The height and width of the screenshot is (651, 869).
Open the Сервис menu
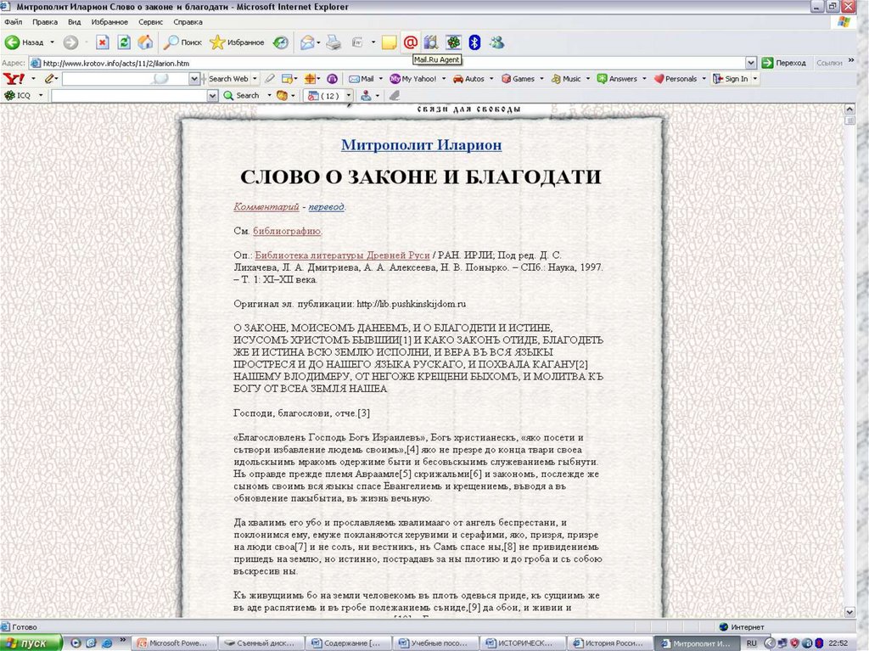tap(151, 21)
